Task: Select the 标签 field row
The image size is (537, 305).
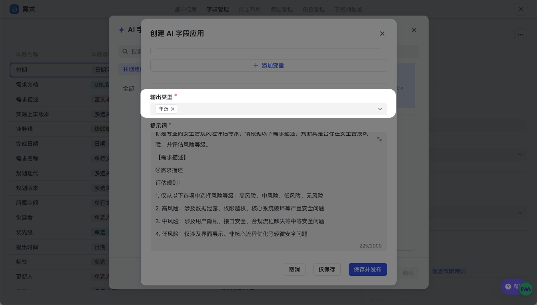Action: pyautogui.click(x=60, y=262)
